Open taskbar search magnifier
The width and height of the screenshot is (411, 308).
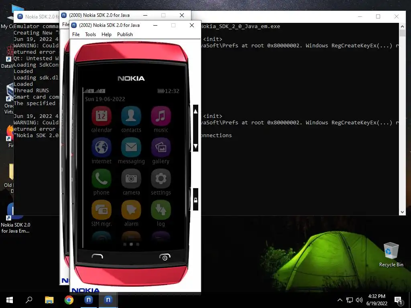coord(29,300)
